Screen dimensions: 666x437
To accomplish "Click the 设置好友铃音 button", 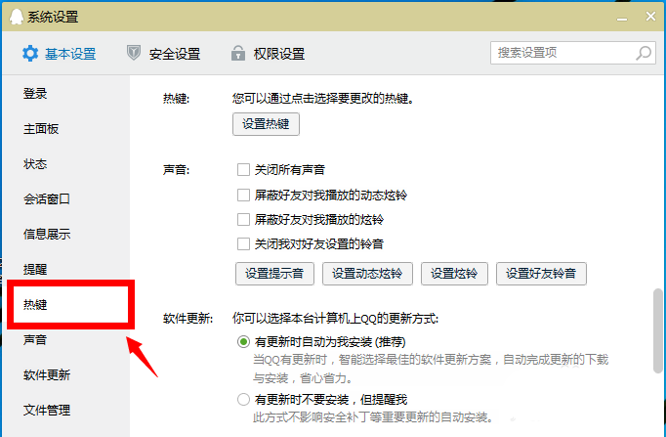I will 541,274.
